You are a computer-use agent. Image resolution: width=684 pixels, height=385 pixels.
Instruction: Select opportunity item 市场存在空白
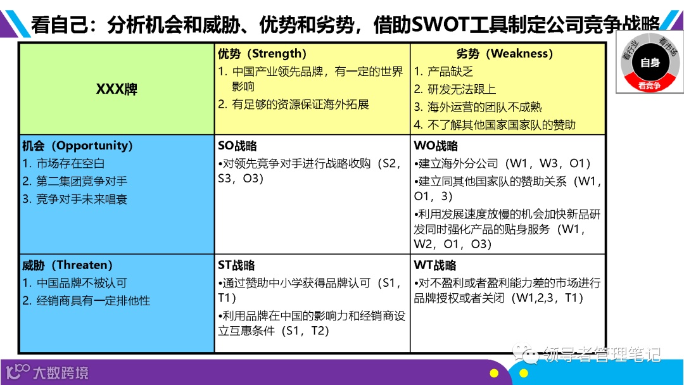64,163
